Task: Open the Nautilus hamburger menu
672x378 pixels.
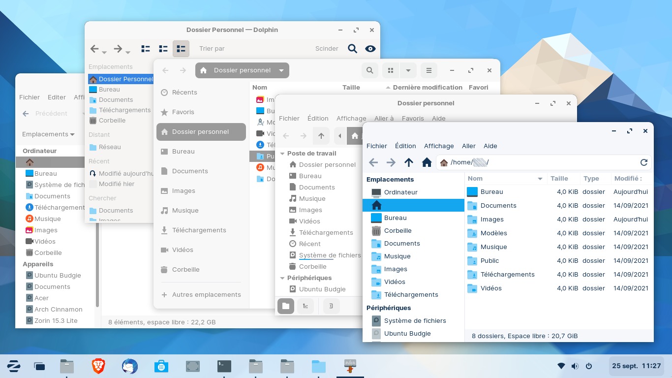Action: [x=428, y=70]
